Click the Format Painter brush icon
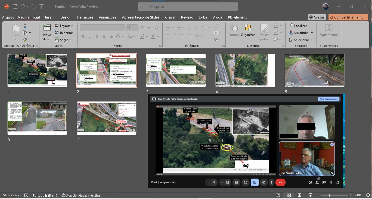Viewport: 372px width, 199px height. pyautogui.click(x=25, y=40)
